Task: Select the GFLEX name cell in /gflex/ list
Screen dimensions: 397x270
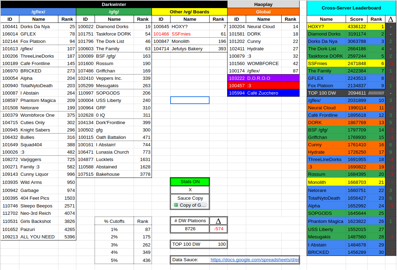Action: [x=39, y=34]
